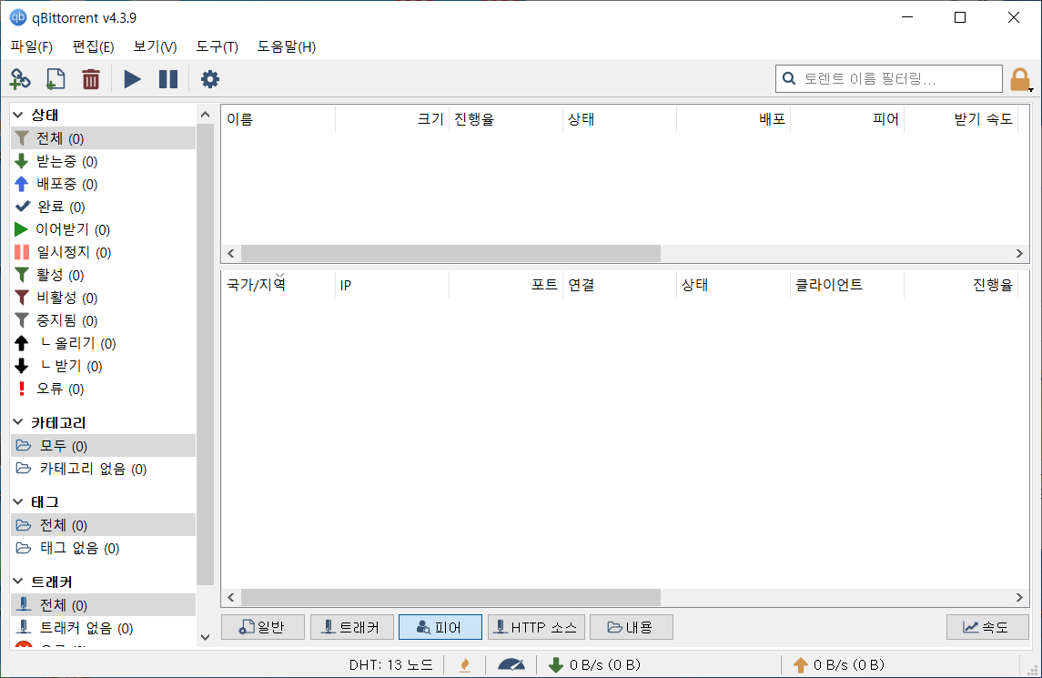Sort torrents by 크기 column
The width and height of the screenshot is (1042, 678).
pos(392,119)
